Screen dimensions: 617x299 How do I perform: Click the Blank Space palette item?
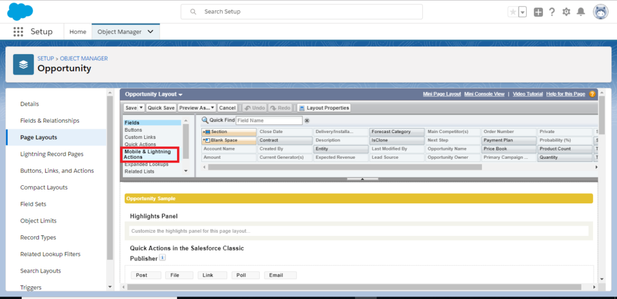(228, 140)
